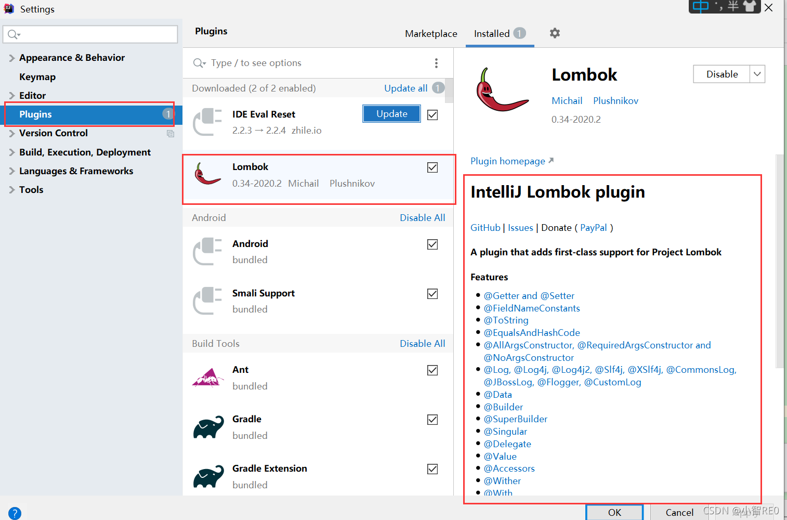787x520 pixels.
Task: Click the Chinese input method indicator
Action: pyautogui.click(x=701, y=6)
